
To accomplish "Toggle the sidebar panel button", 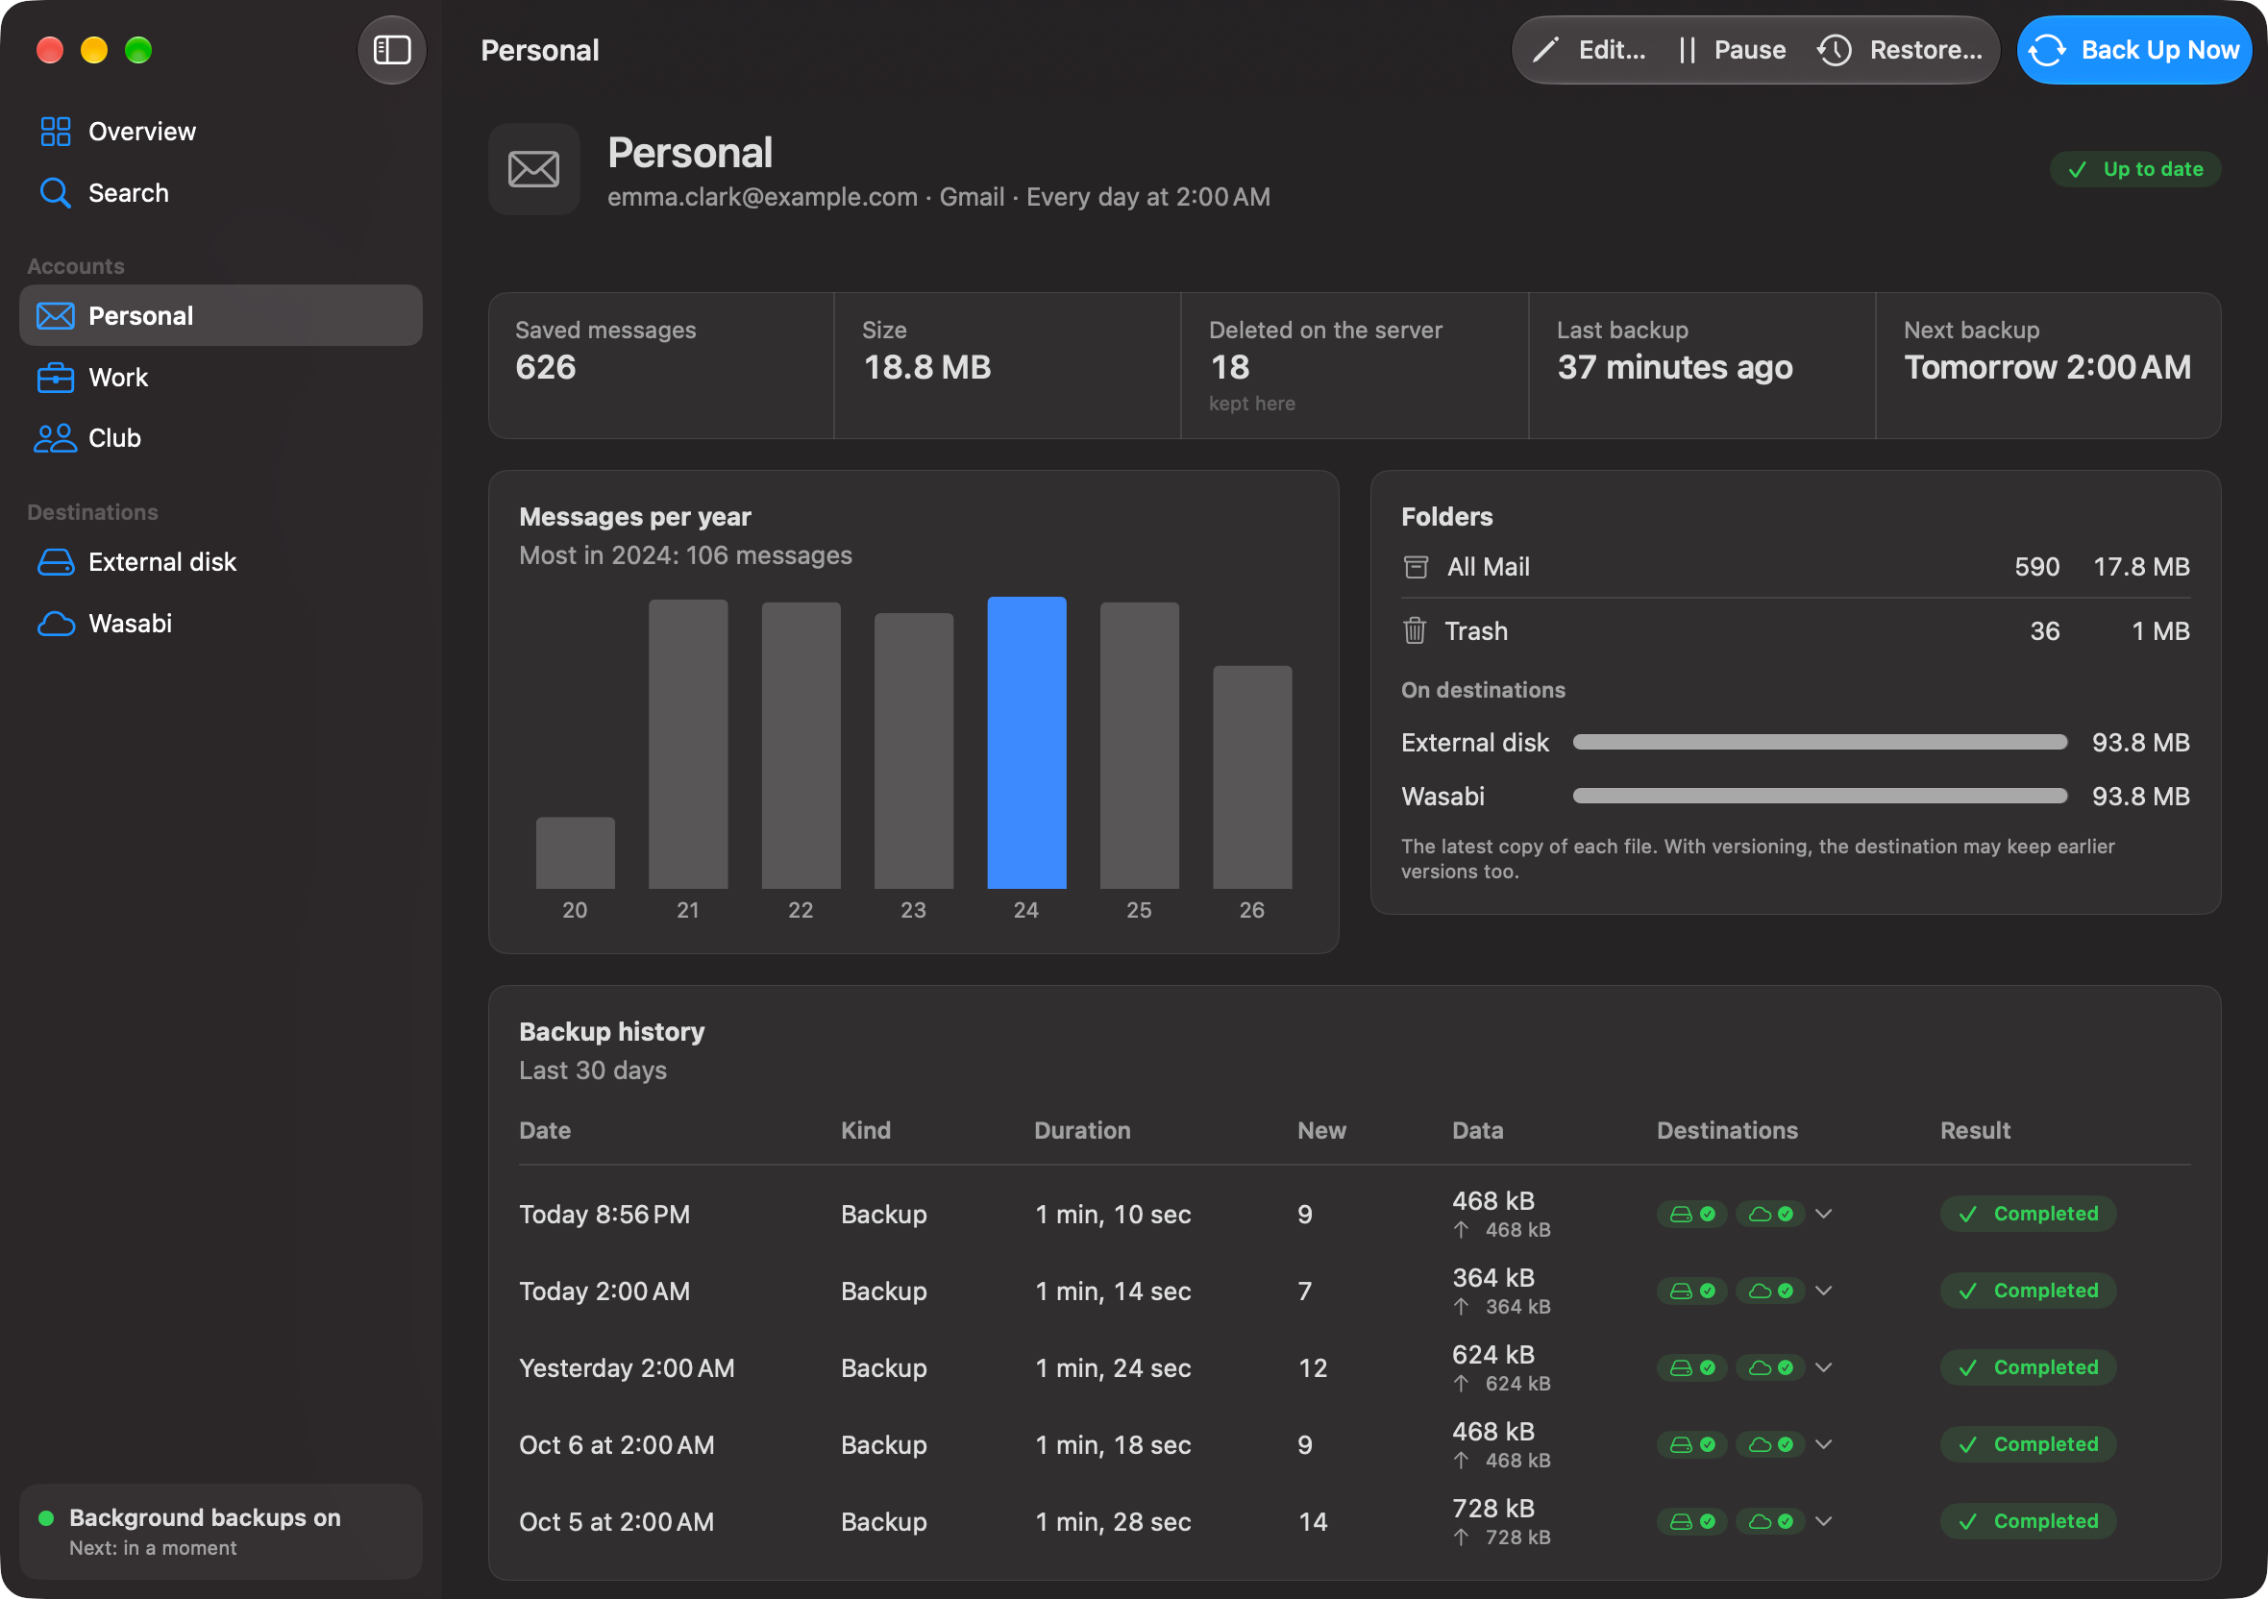I will coord(391,49).
